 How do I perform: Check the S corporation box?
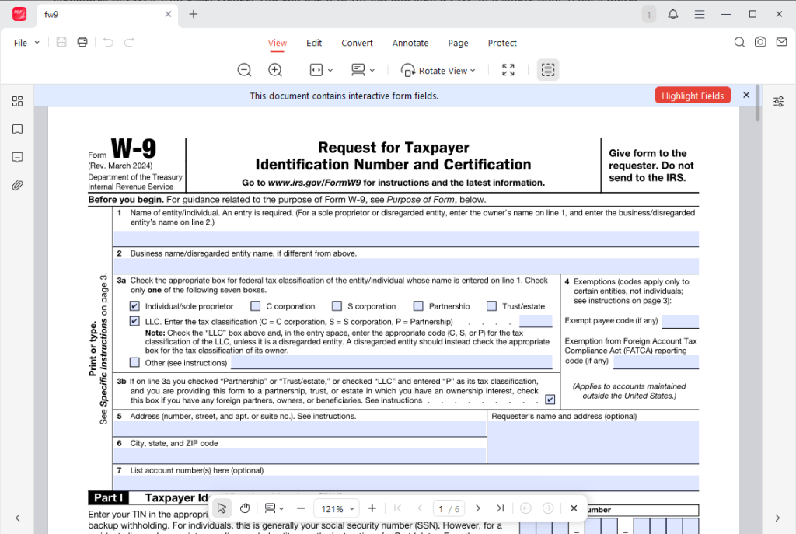pyautogui.click(x=337, y=306)
